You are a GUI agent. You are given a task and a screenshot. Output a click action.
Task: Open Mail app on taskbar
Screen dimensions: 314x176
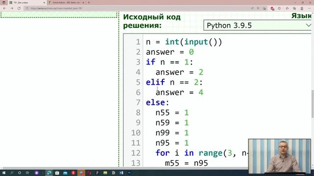pyautogui.click(x=65, y=173)
